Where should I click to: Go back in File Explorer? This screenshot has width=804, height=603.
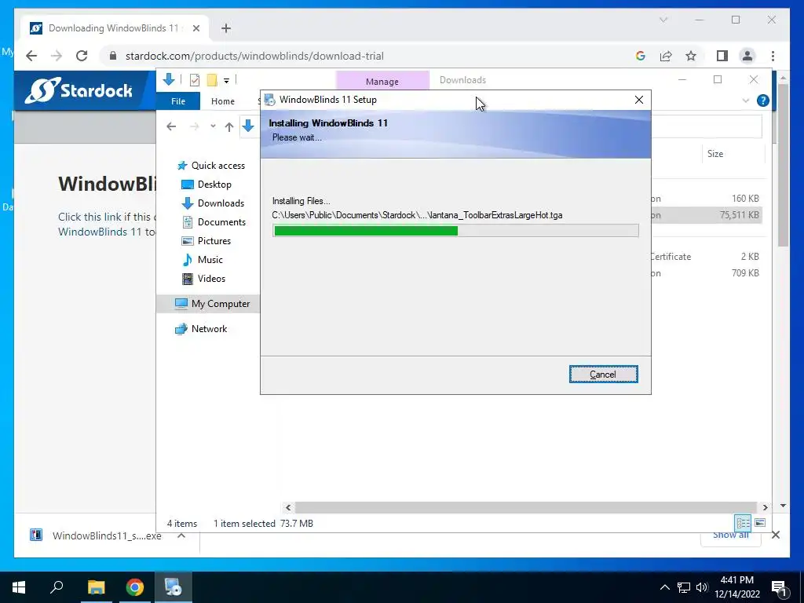tap(171, 126)
